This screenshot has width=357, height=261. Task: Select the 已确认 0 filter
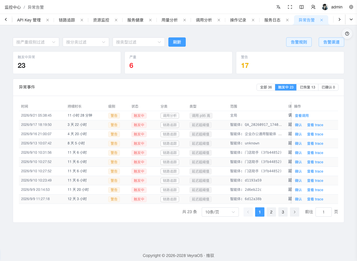[328, 87]
